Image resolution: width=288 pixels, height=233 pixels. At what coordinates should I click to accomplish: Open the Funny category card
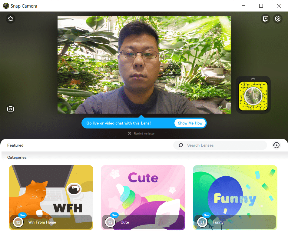tap(235, 198)
